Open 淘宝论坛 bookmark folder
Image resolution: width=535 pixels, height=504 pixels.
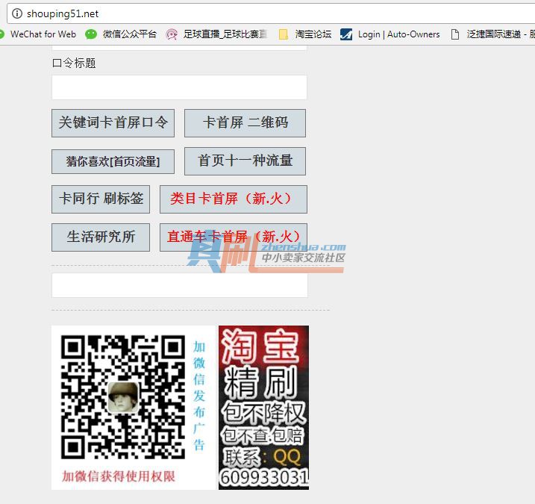tap(313, 34)
